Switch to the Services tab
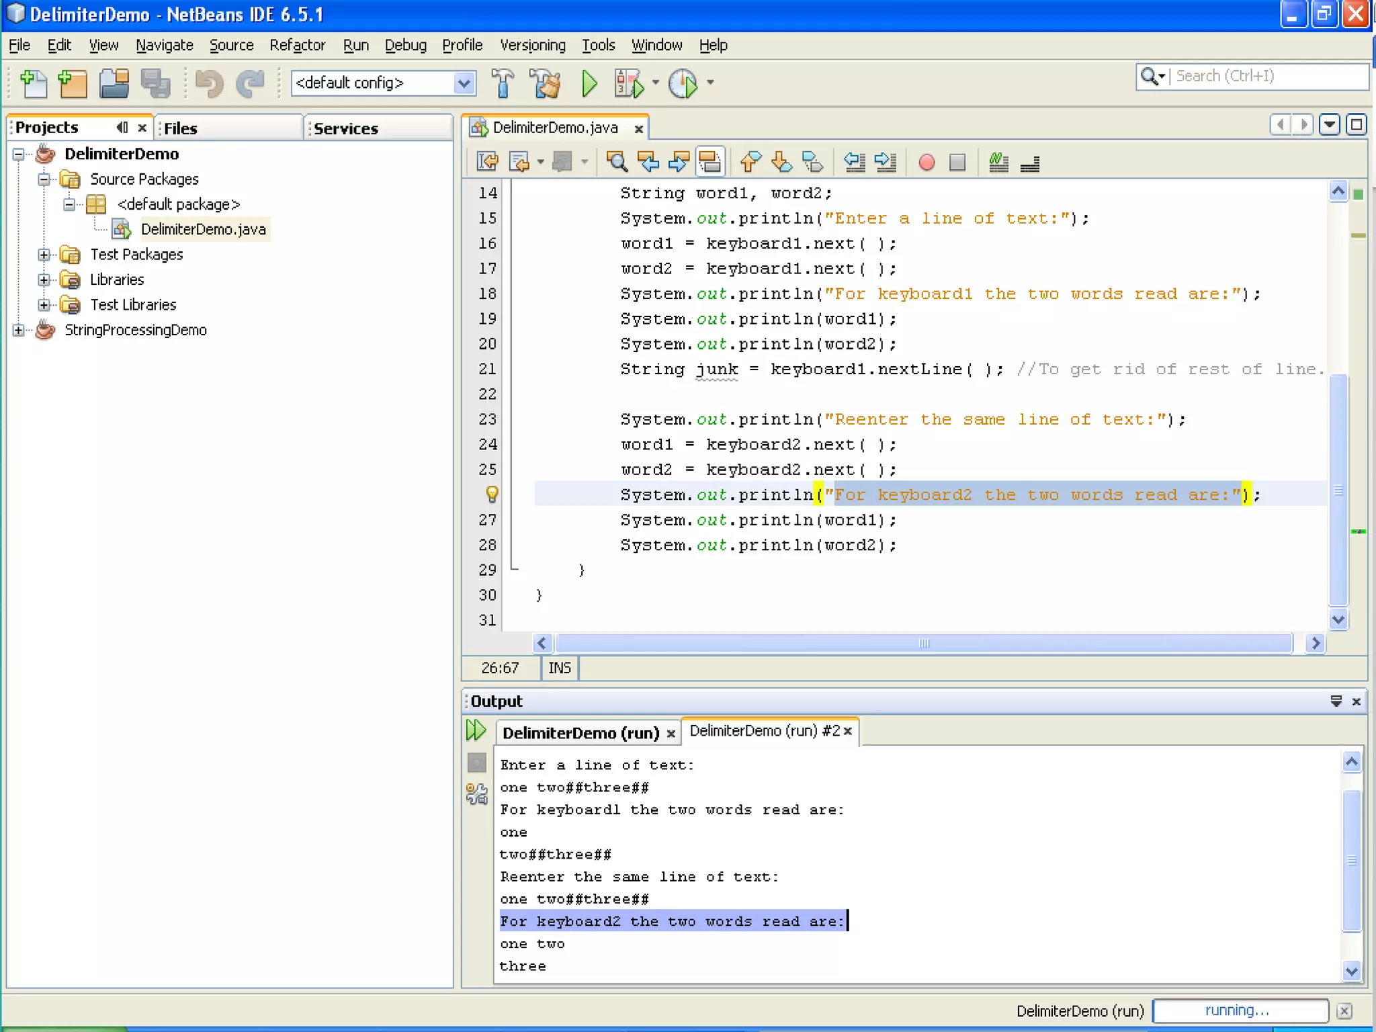1376x1032 pixels. [346, 128]
